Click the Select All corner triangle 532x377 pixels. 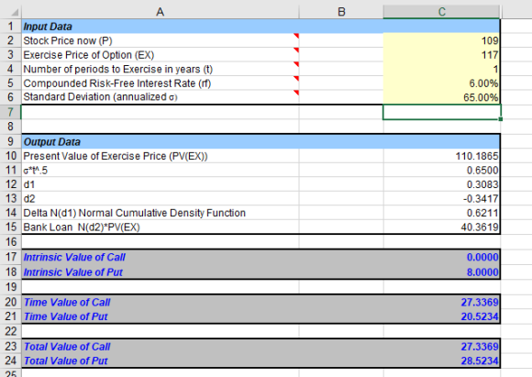coord(14,12)
